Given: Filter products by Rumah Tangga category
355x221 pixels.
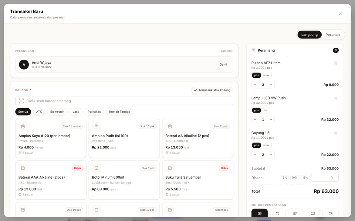Looking at the screenshot, I should (x=119, y=112).
